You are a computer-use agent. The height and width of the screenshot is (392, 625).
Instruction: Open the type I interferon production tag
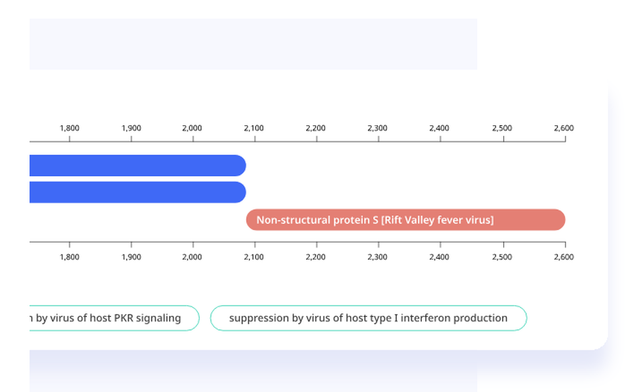368,318
